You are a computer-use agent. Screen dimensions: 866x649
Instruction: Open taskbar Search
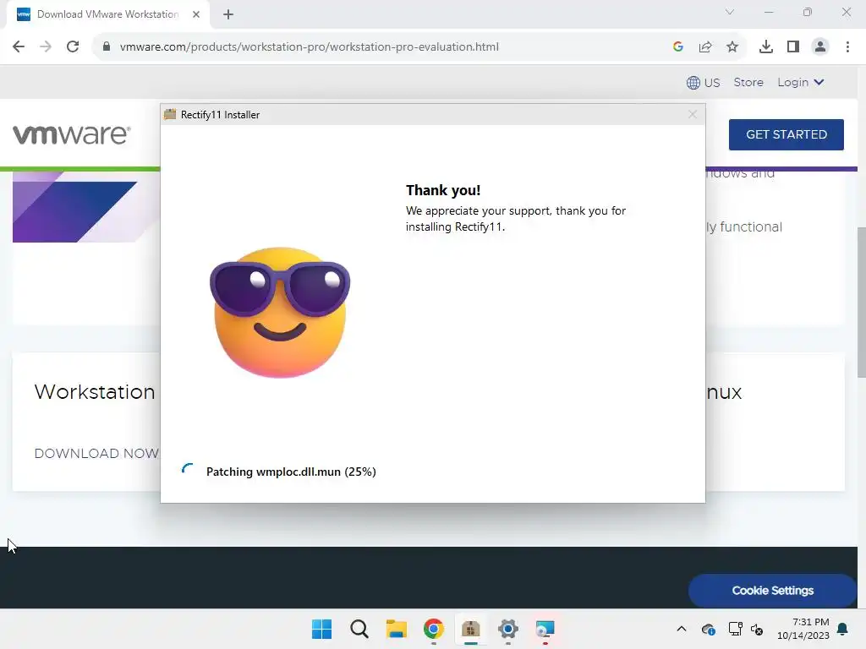click(x=359, y=629)
